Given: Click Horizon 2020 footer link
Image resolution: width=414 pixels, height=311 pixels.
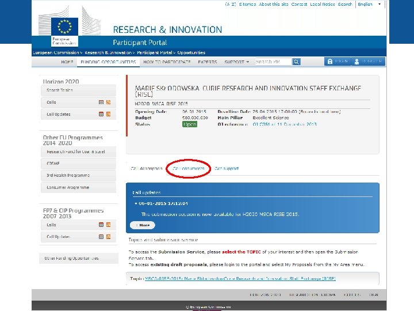Looking at the screenshot, I should pos(265,295).
